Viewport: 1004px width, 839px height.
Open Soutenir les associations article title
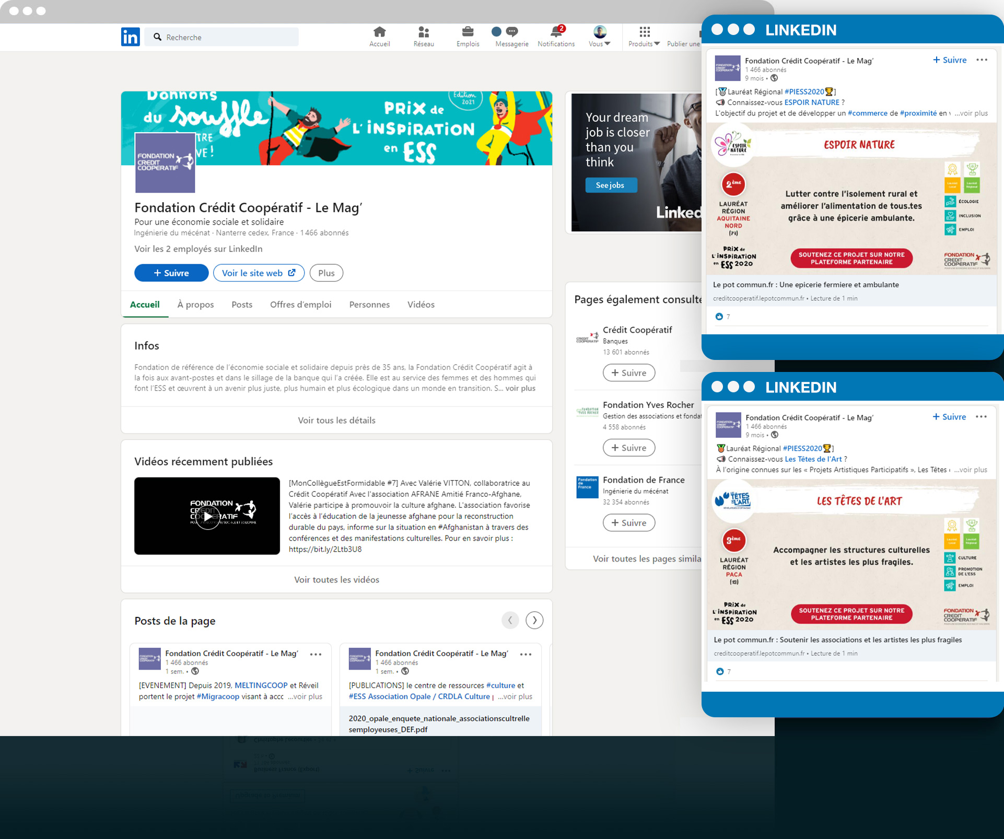click(x=838, y=639)
